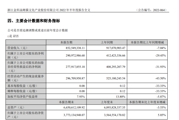Select sub-header 本报告期末
179x120 pixels.
66,102
